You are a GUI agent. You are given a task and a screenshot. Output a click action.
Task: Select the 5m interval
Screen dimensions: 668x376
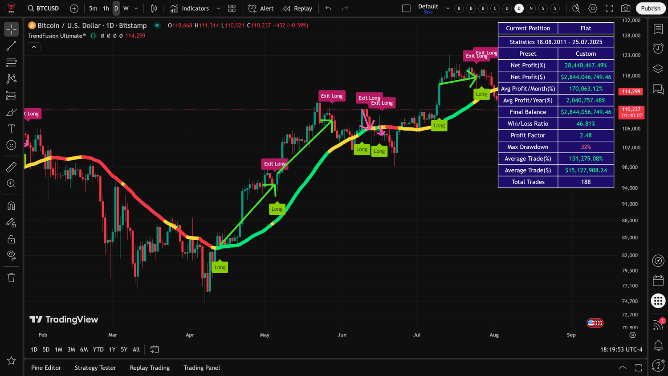pos(93,8)
